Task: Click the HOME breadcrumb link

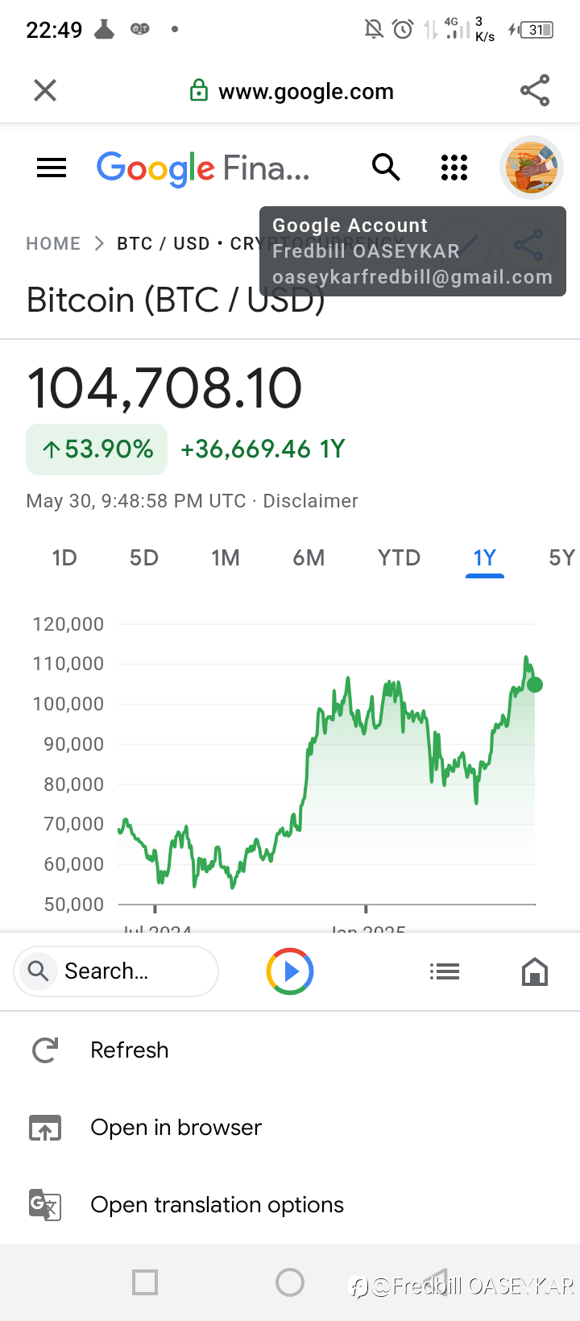Action: pos(53,243)
